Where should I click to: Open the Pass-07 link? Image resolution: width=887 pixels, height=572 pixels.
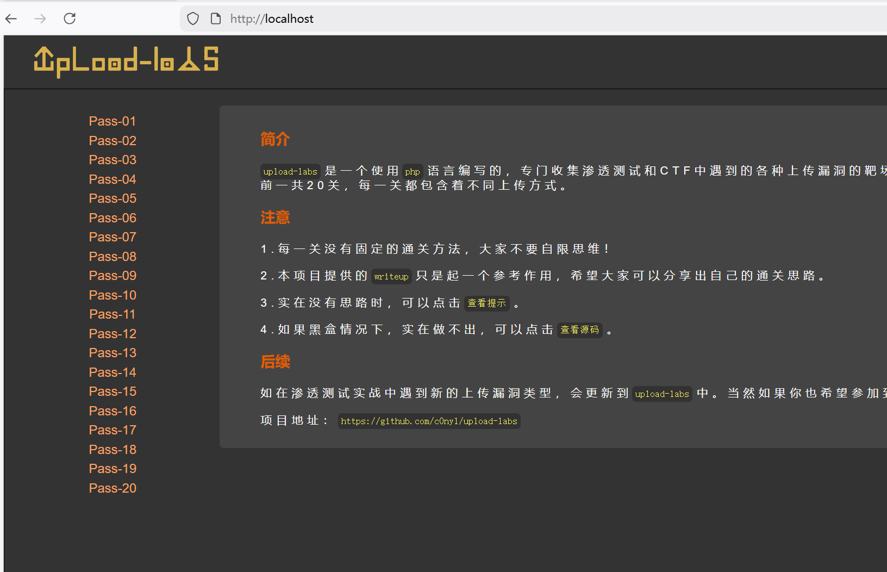pyautogui.click(x=113, y=237)
